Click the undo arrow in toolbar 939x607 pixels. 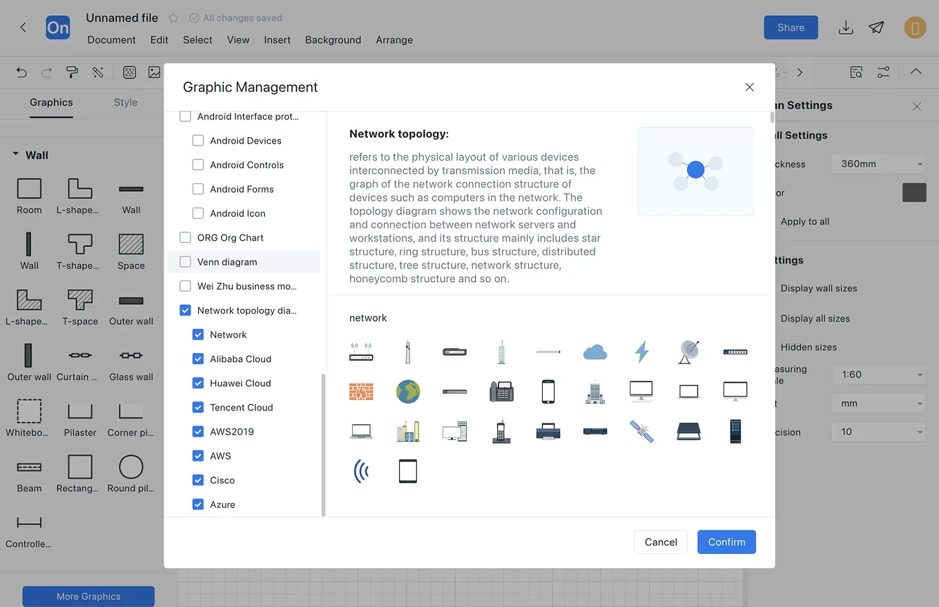21,72
